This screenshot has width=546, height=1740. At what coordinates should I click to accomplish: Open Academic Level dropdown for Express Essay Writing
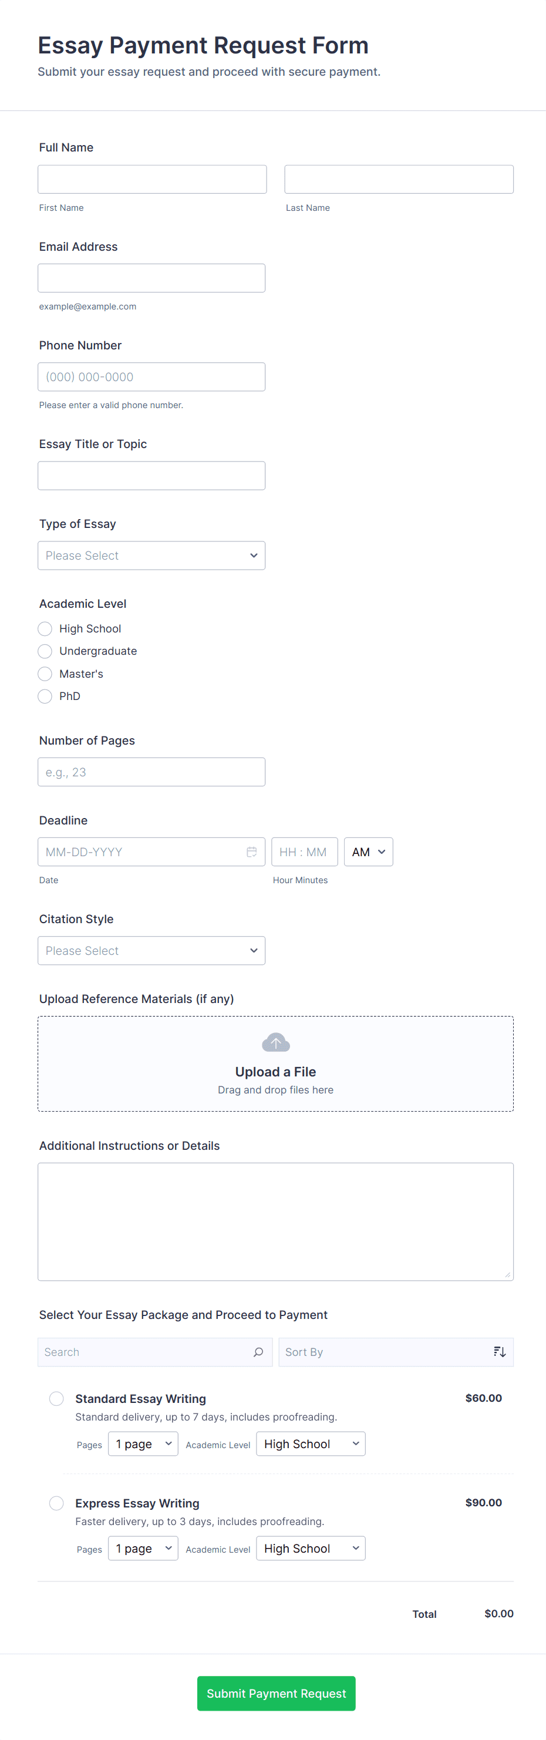coord(311,1548)
